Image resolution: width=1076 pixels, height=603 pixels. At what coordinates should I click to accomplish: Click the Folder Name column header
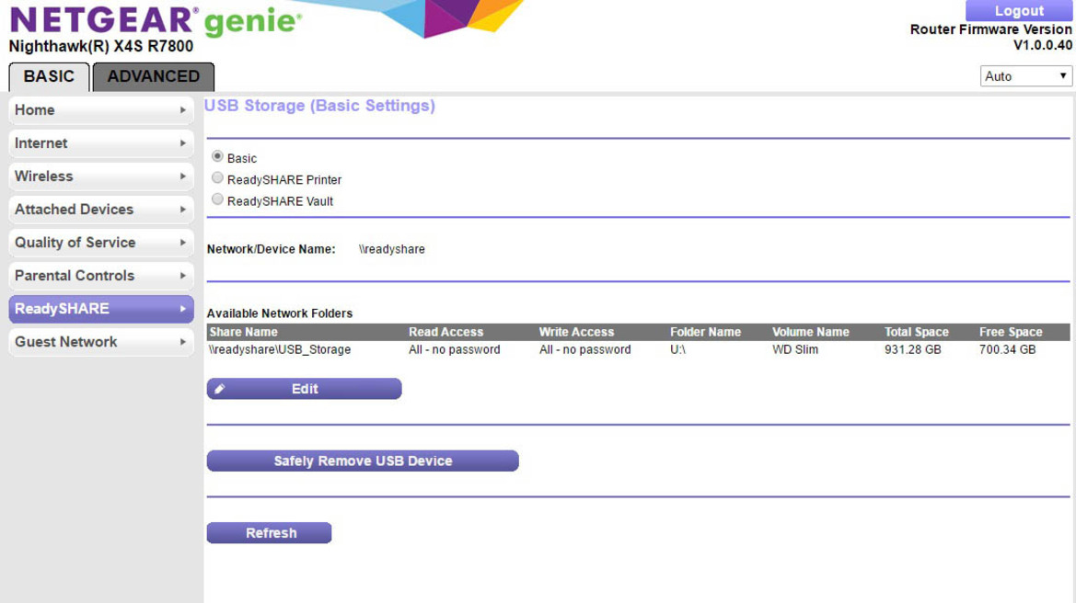coord(705,332)
